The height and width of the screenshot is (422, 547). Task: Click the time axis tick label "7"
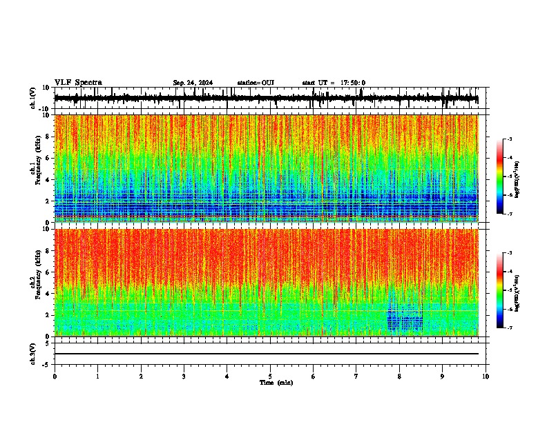[356, 376]
